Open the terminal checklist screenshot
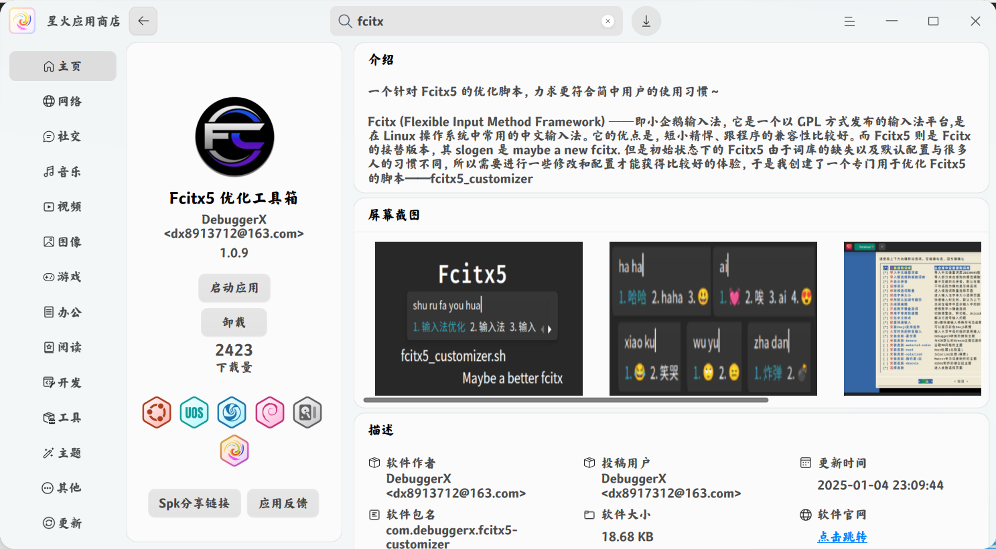Screen dimensions: 996x549 pos(912,319)
